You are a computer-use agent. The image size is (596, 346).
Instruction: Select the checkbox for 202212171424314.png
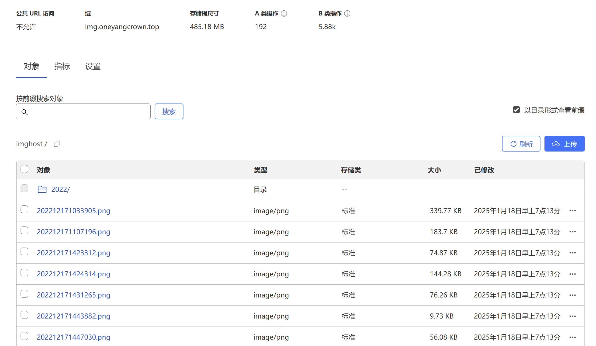pos(24,273)
